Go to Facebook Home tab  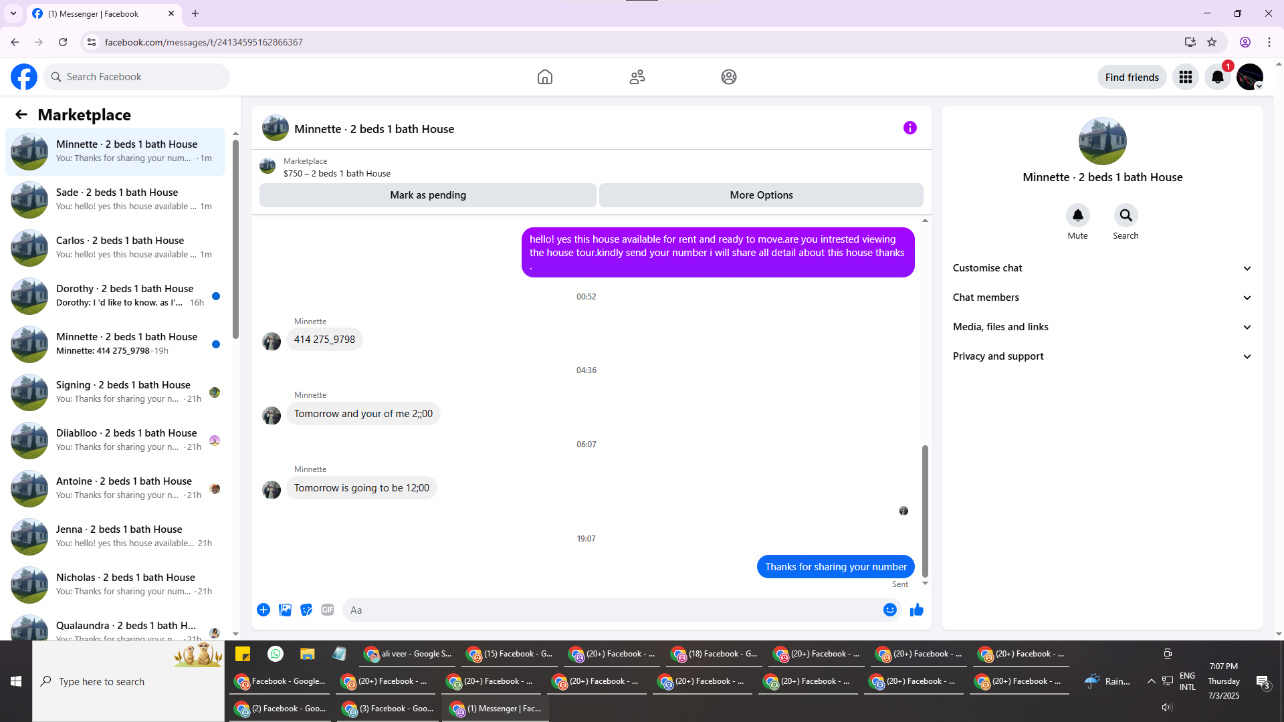coord(544,77)
